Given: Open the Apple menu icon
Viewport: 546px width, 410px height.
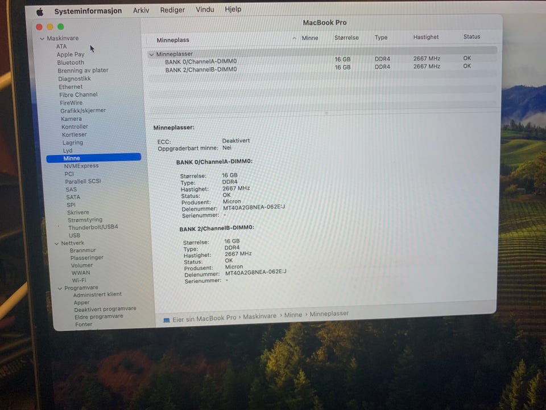Looking at the screenshot, I should click(x=40, y=12).
